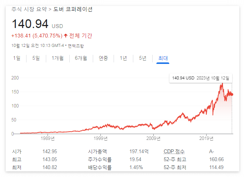
Task: Click the CDP score value A-
Action: click(x=212, y=151)
